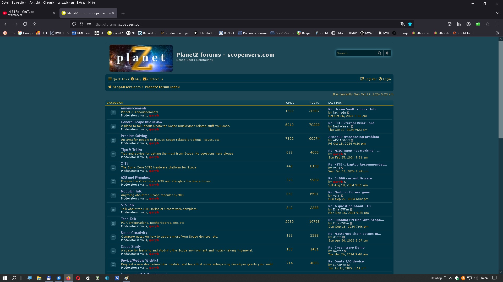Open the Lesezeichen menu

click(x=65, y=3)
